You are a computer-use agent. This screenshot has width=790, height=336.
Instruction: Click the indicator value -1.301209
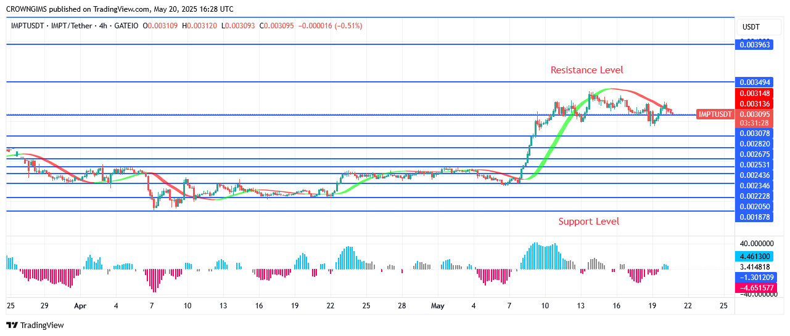[755, 278]
